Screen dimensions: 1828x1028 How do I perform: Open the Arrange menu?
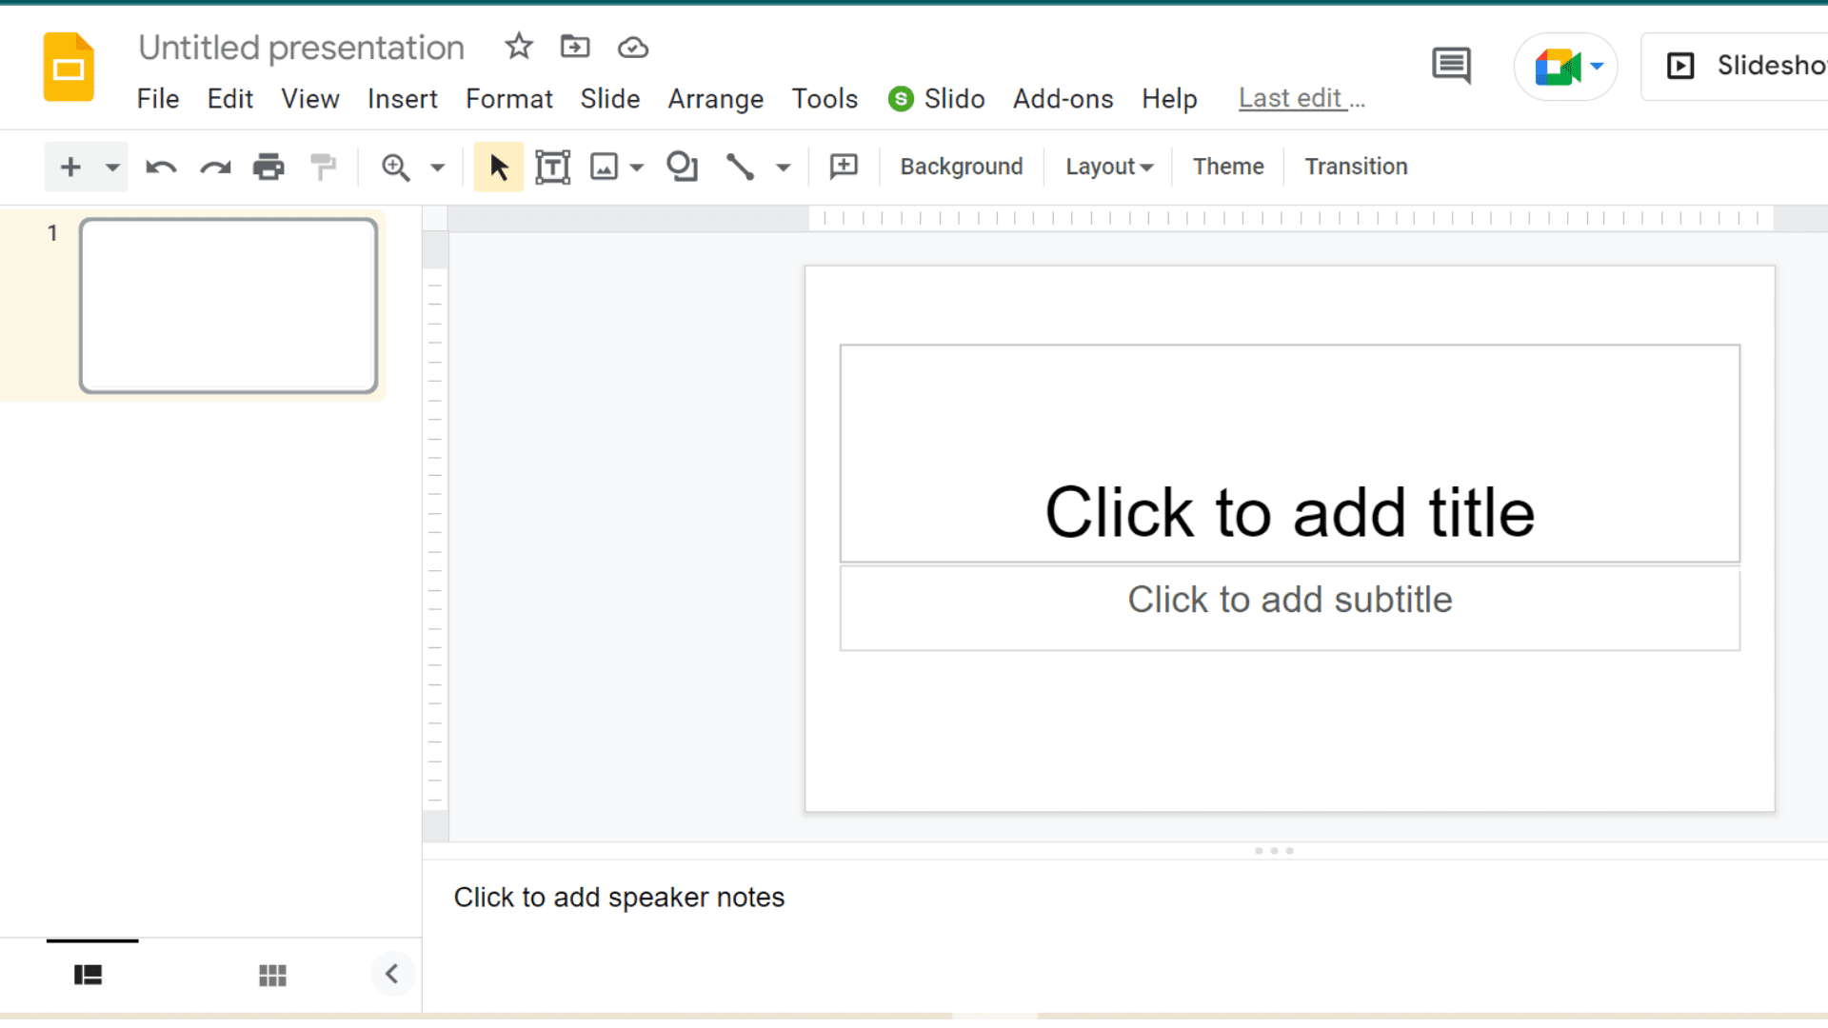click(x=716, y=98)
